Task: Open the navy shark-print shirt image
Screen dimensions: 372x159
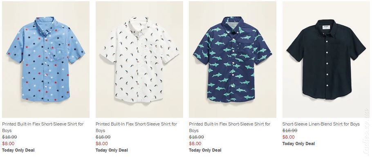Action: click(x=233, y=60)
